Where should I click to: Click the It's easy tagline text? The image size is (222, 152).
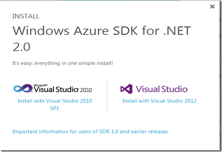(x=63, y=63)
